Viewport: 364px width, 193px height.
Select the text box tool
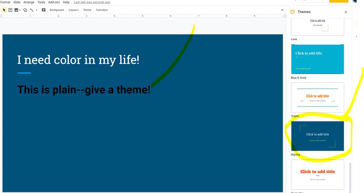point(10,10)
